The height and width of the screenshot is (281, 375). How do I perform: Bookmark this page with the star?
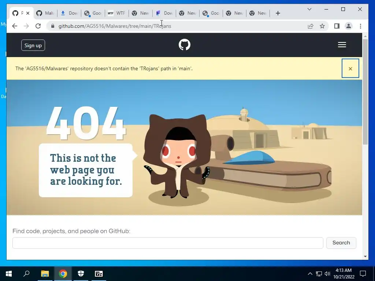click(x=322, y=26)
